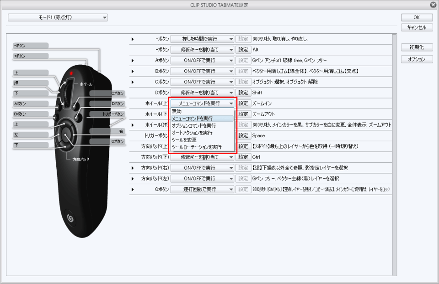439x284 pixels.
Task: Open the Cボタン action dropdown
Action: click(x=203, y=82)
